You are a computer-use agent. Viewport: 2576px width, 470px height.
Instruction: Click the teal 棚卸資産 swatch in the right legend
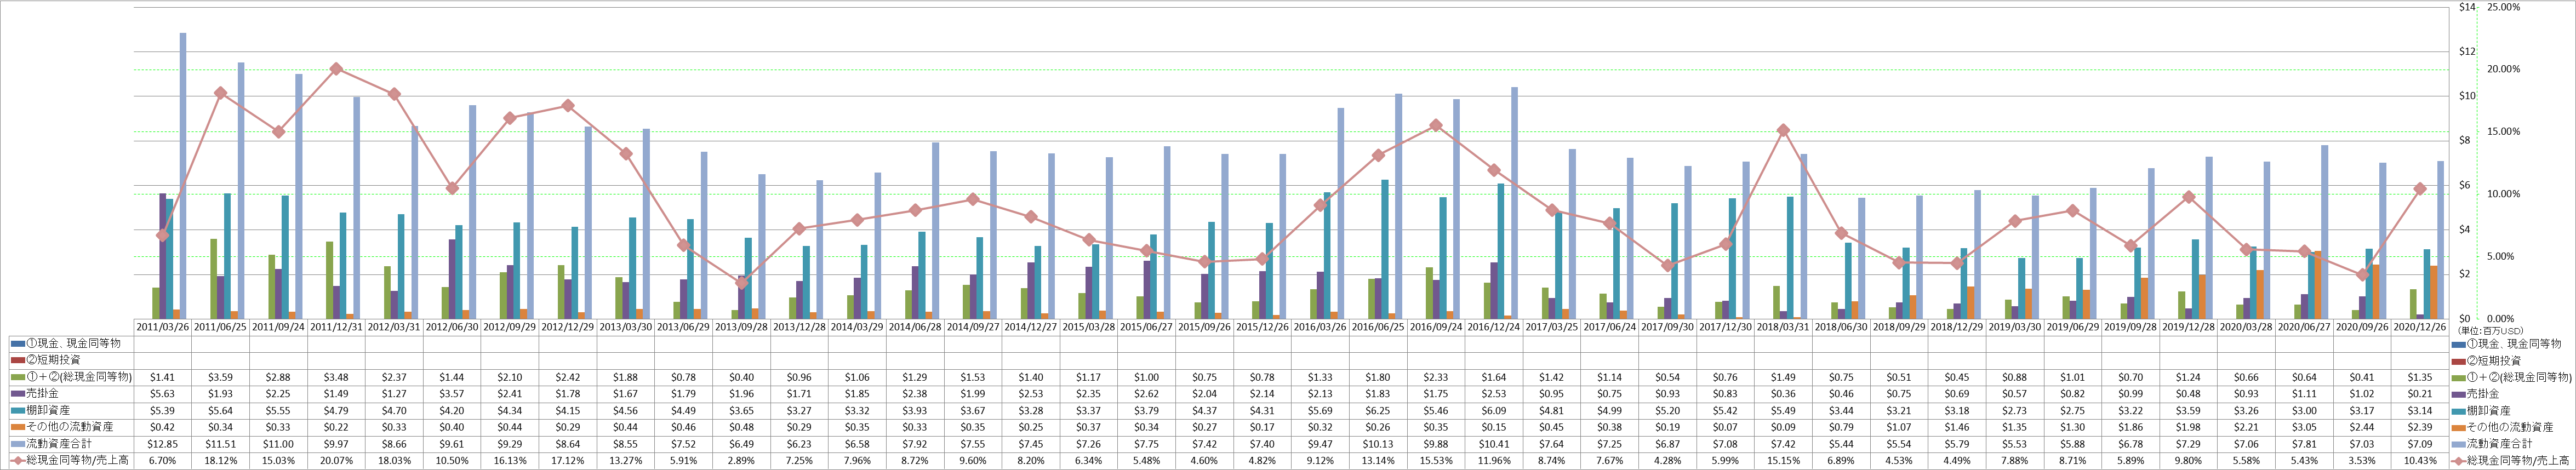2458,410
